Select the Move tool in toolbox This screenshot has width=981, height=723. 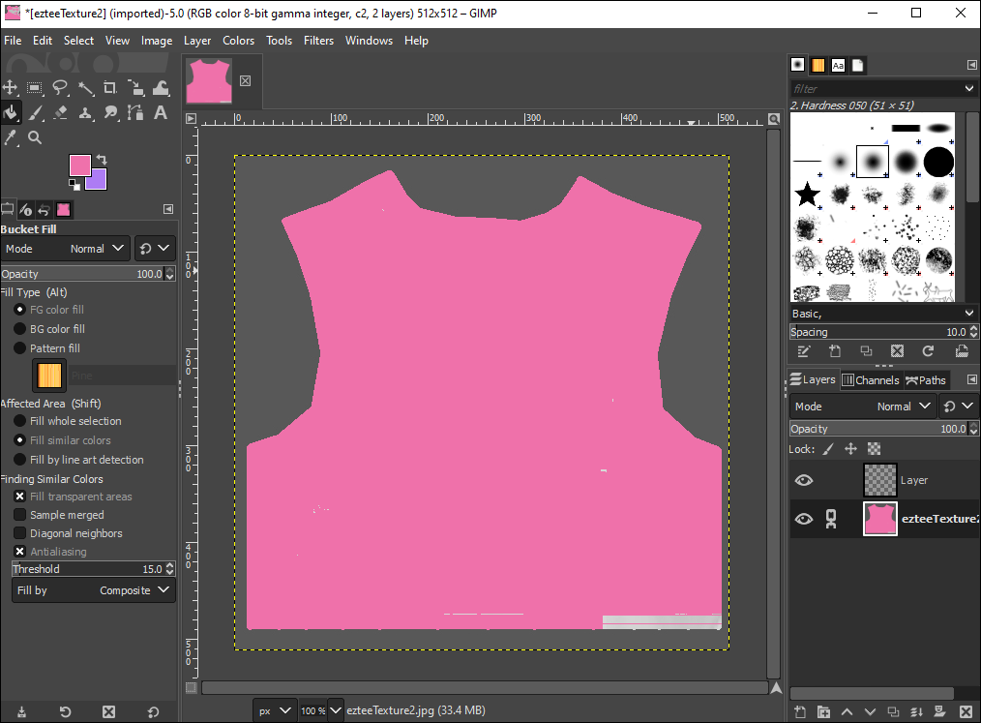click(11, 88)
